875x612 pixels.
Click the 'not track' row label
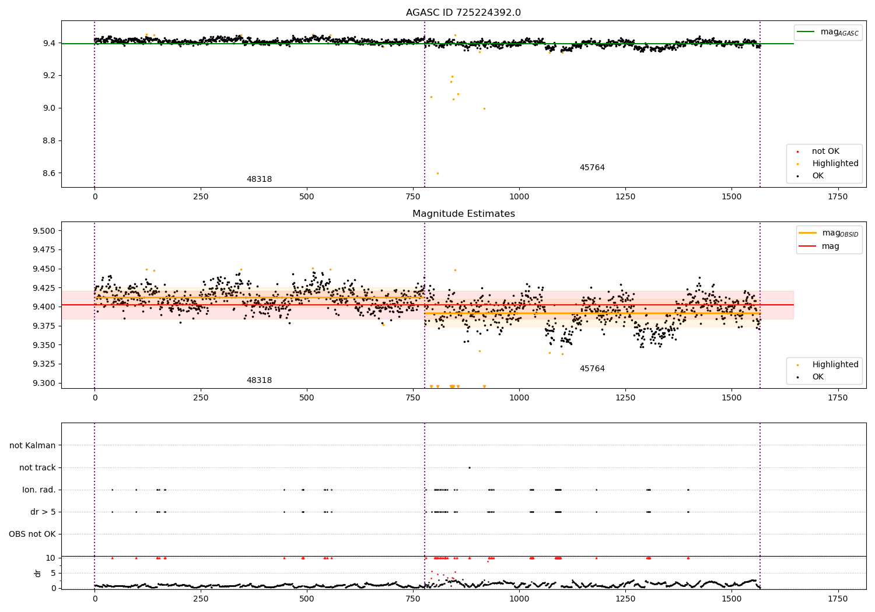click(37, 467)
